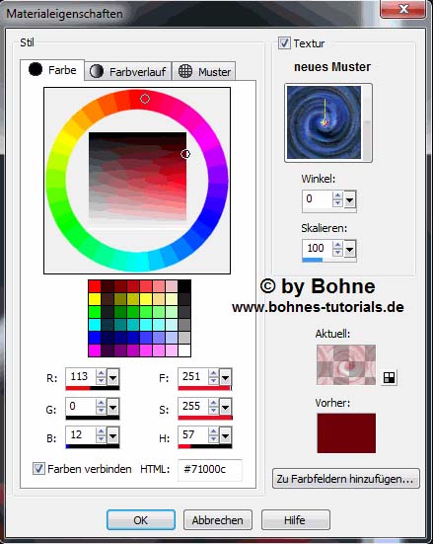Click the HTML color code field

click(x=210, y=470)
